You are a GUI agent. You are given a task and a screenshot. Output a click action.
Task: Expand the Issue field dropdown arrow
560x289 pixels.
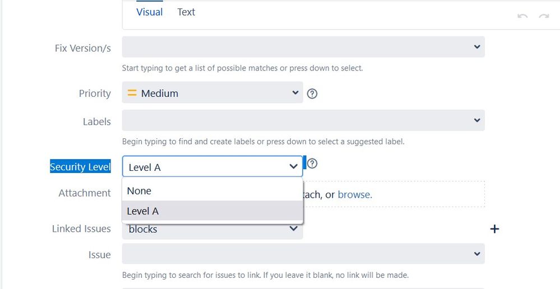click(477, 254)
